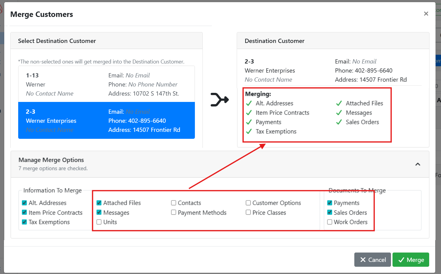Collapse the Manage Merge Options section
Screen dimensions: 441x274
(x=417, y=164)
